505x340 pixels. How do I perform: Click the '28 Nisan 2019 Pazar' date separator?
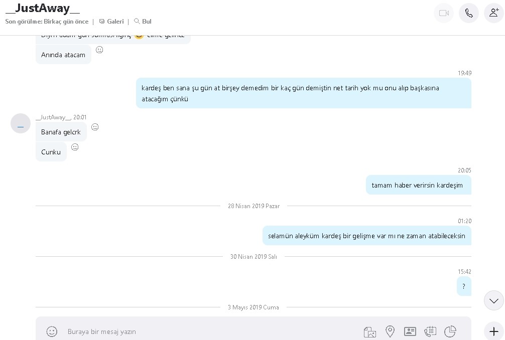[254, 206]
